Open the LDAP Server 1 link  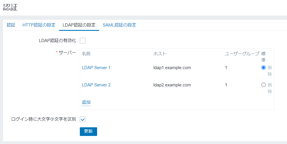pos(96,68)
